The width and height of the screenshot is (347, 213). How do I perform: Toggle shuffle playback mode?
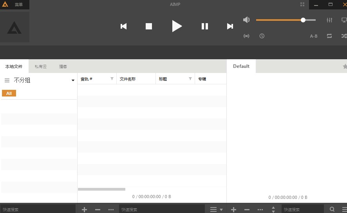pyautogui.click(x=343, y=36)
